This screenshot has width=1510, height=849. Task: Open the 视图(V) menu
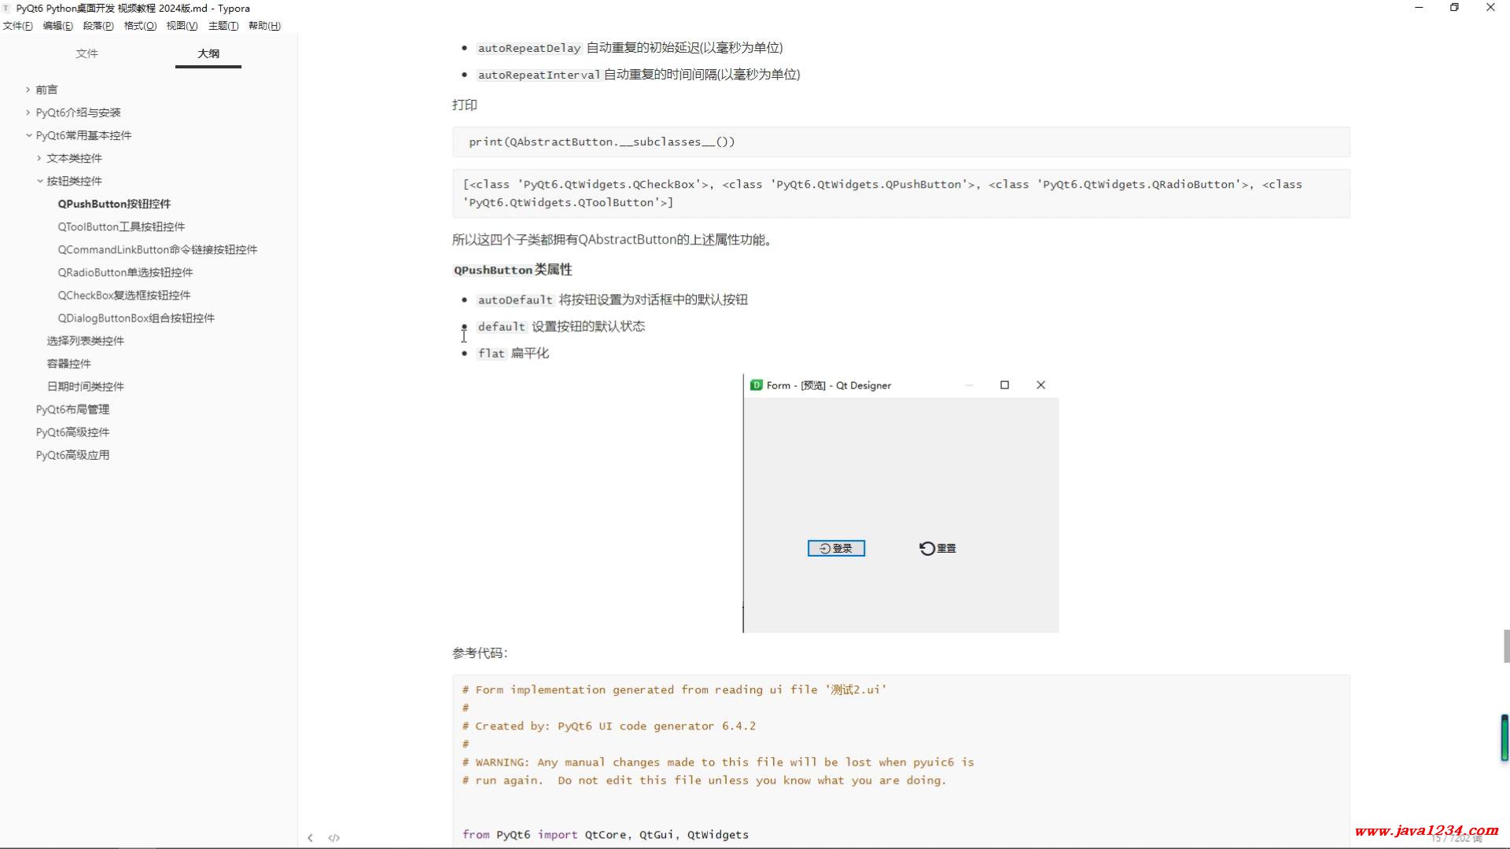click(x=182, y=26)
